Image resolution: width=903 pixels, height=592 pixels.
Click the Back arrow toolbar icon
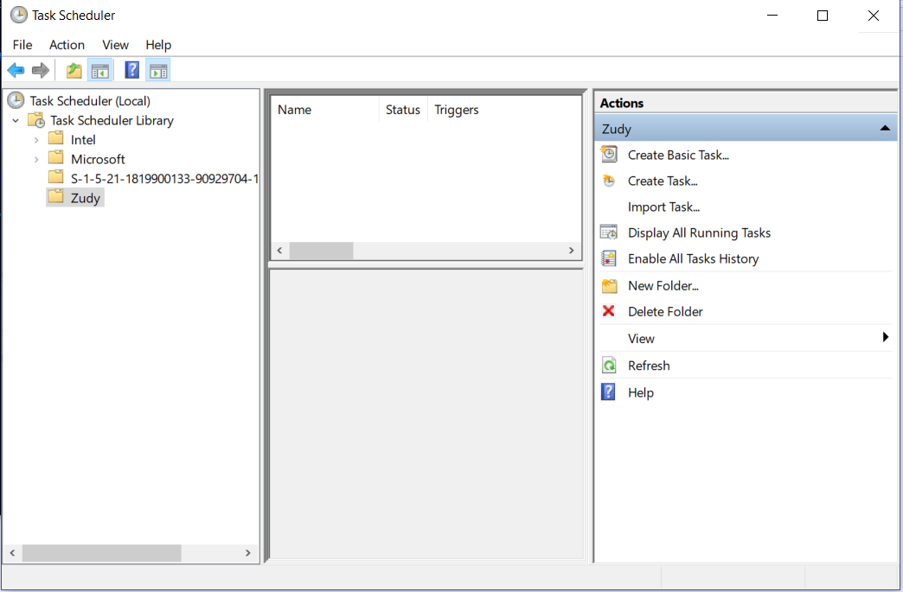pyautogui.click(x=16, y=71)
